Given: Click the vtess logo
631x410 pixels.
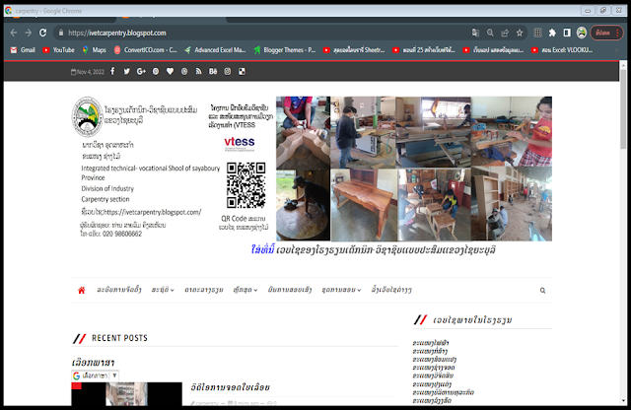Looking at the screenshot, I should click(240, 143).
